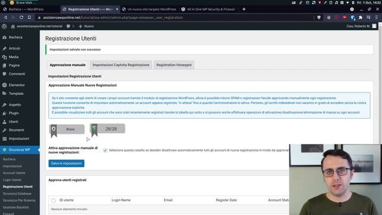Viewport: 382px width, 215px height.
Task: Tick the select-all checkbox beside ID utente
Action: point(54,201)
